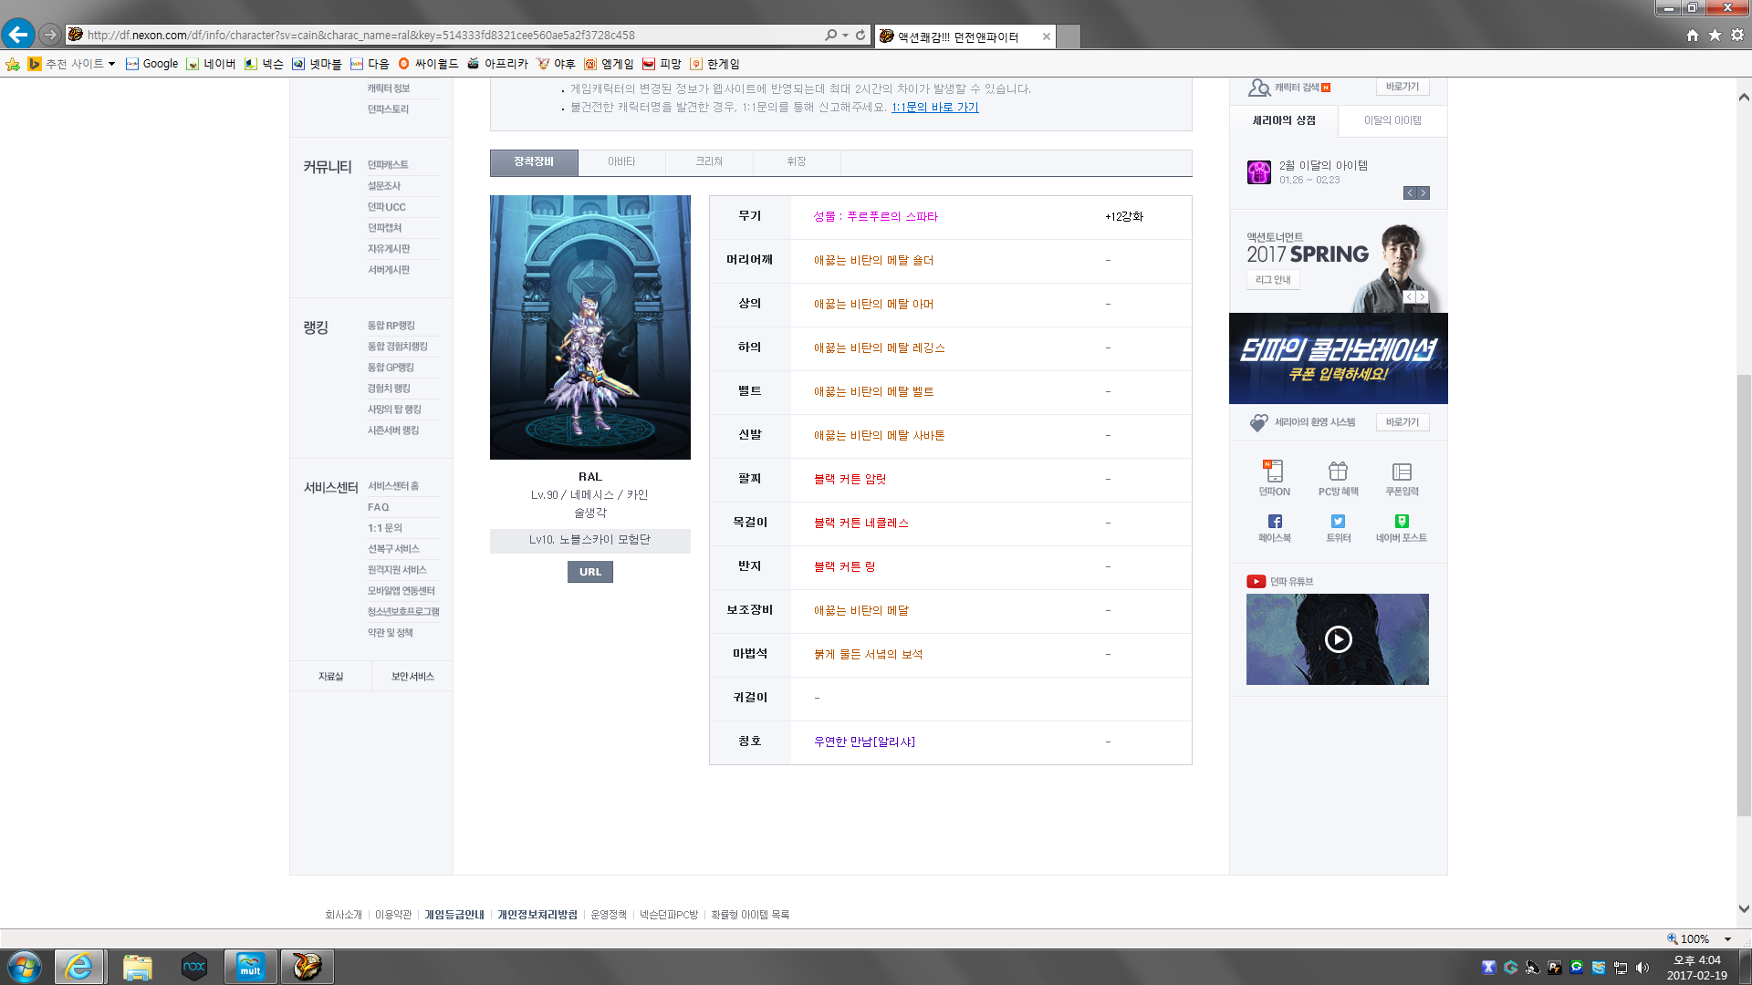Click the URL button under character
This screenshot has height=985, width=1752.
tap(590, 572)
